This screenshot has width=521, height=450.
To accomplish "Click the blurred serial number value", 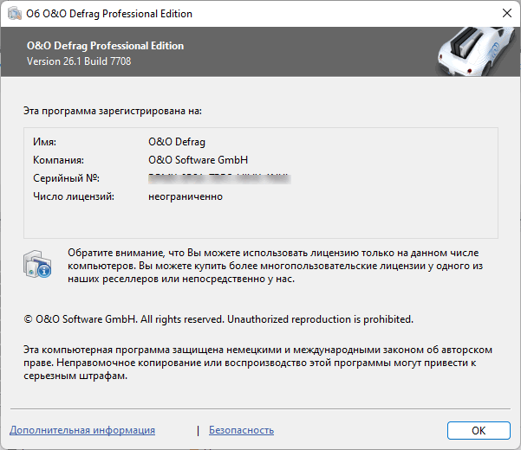I will coord(218,178).
